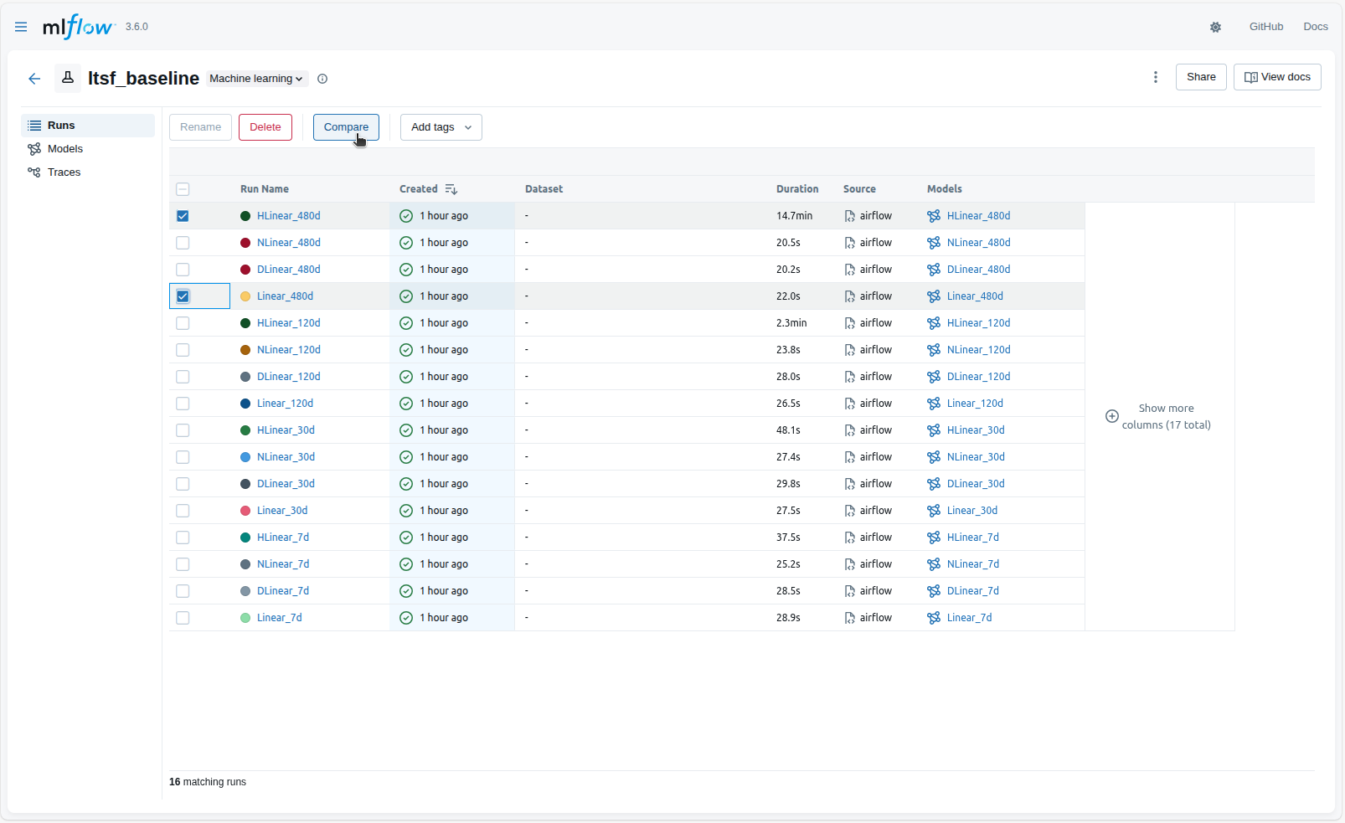Click Compare to compare selected runs
Image resolution: width=1345 pixels, height=823 pixels.
[x=346, y=126]
